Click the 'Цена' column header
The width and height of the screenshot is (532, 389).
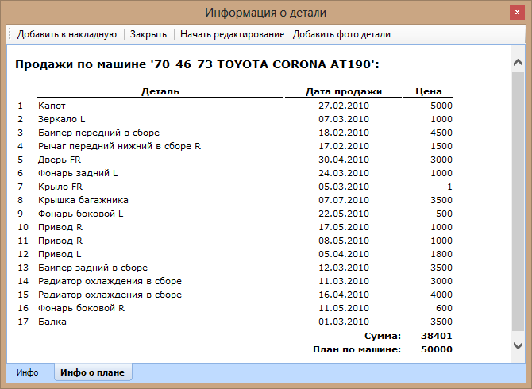[429, 91]
